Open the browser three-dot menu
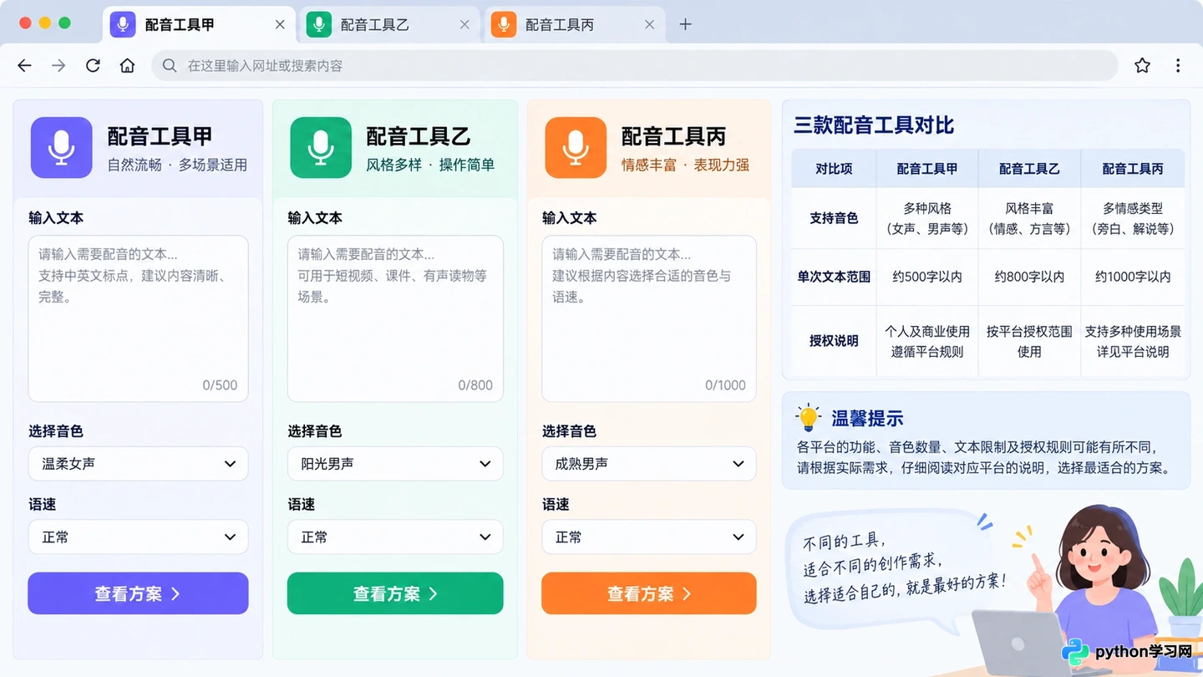The image size is (1203, 677). [1178, 65]
